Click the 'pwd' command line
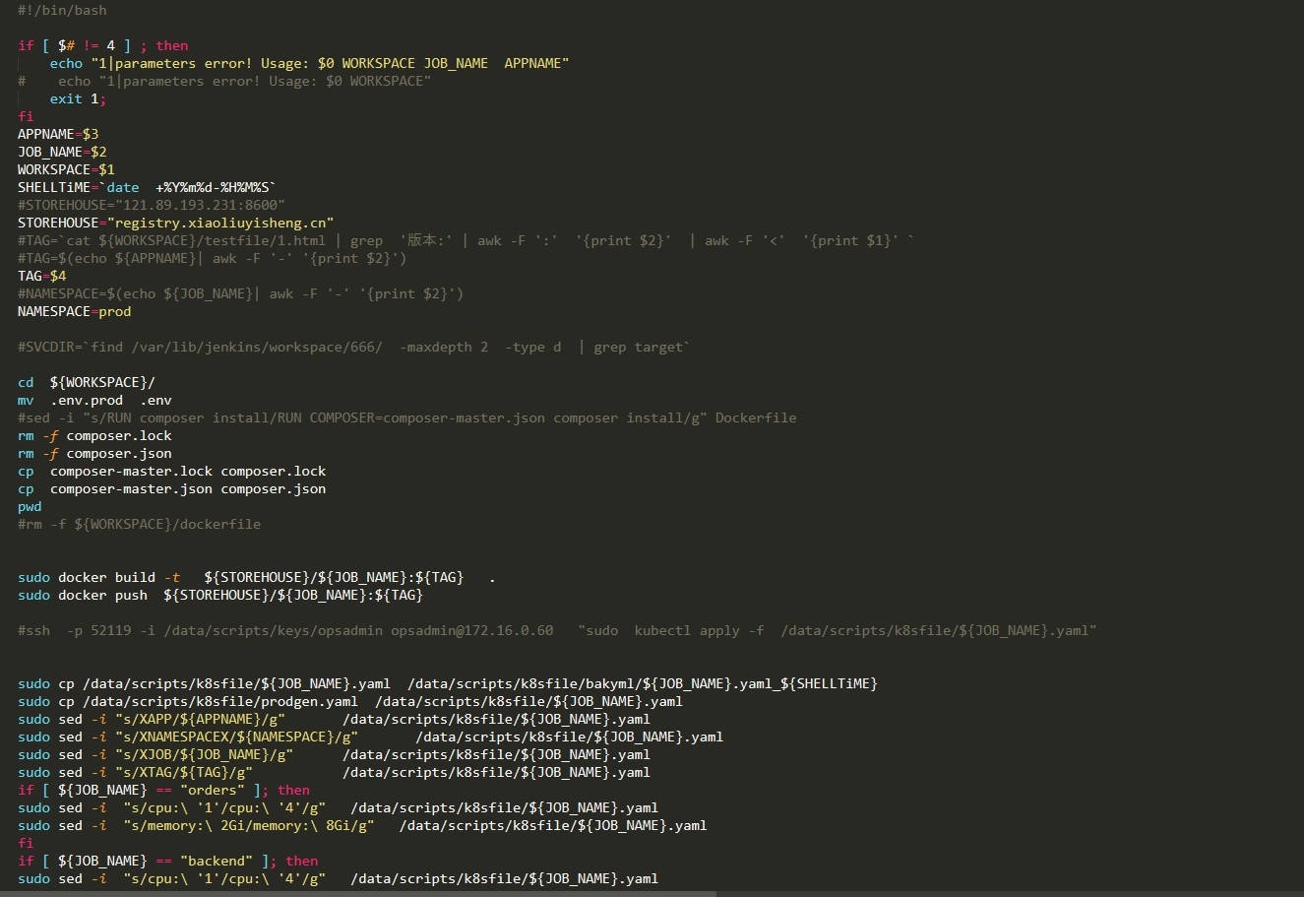Image resolution: width=1304 pixels, height=897 pixels. click(30, 506)
